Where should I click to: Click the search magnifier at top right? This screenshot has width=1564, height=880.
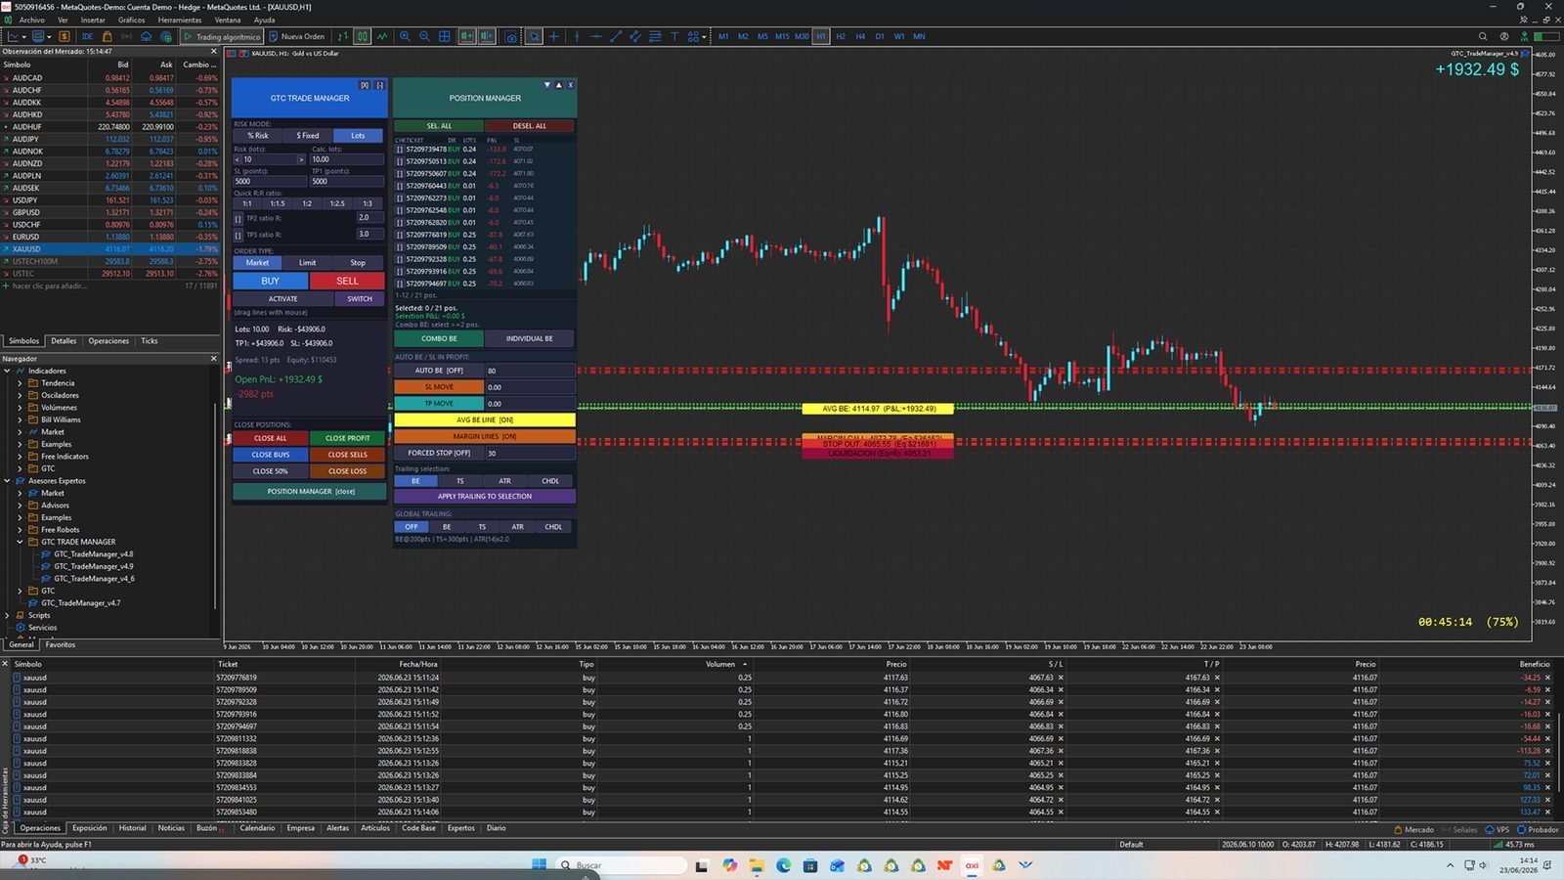pyautogui.click(x=1483, y=36)
